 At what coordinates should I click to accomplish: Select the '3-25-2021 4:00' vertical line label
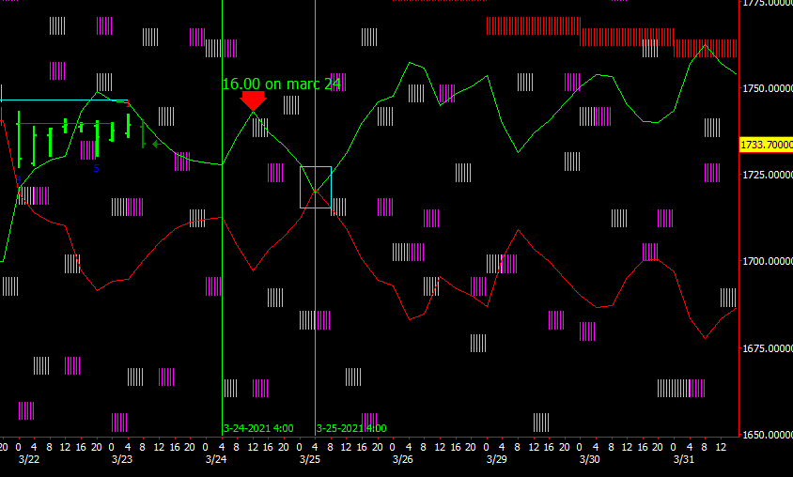coord(351,428)
